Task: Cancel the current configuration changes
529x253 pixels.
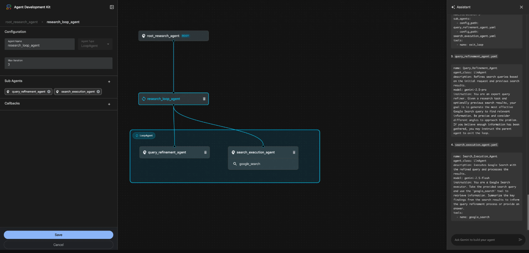Action: click(58, 245)
